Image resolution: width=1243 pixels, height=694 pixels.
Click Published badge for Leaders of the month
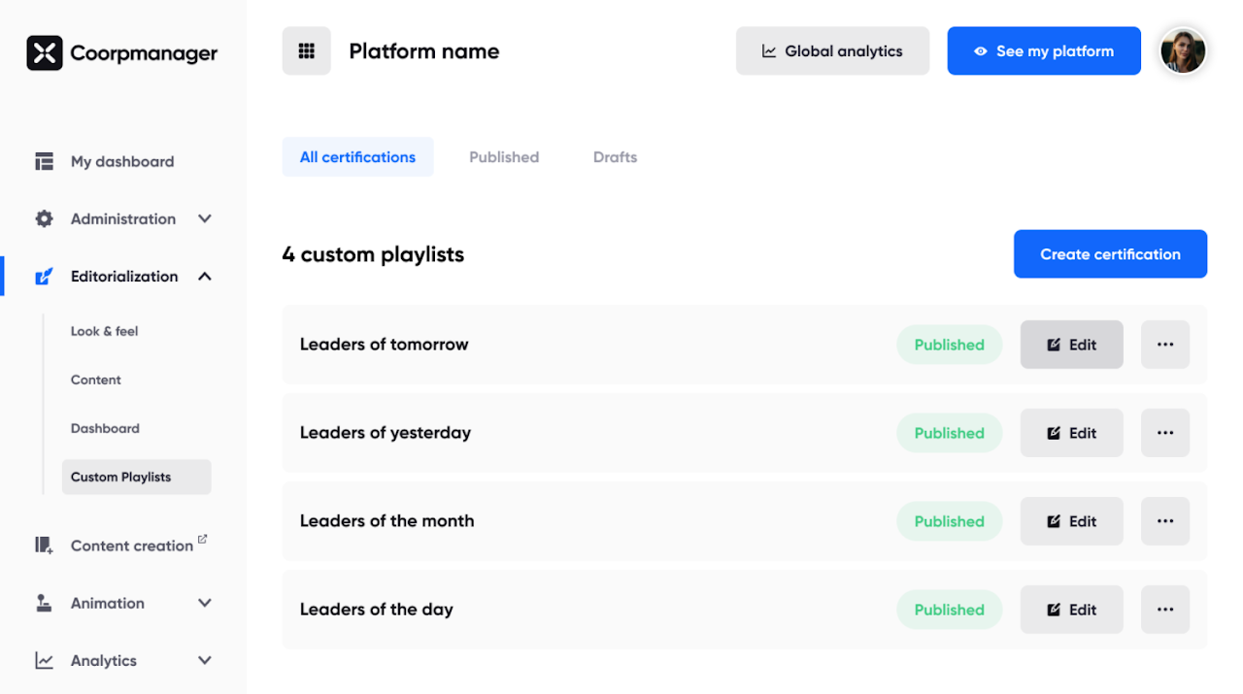click(950, 521)
